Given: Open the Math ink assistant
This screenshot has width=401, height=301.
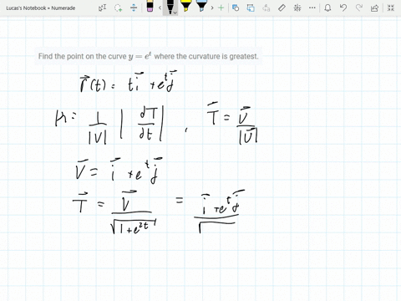Looking at the screenshot, I should pos(297,8).
